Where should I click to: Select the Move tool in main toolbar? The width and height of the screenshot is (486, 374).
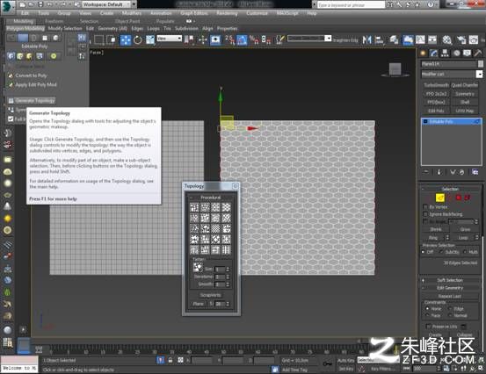(x=126, y=40)
